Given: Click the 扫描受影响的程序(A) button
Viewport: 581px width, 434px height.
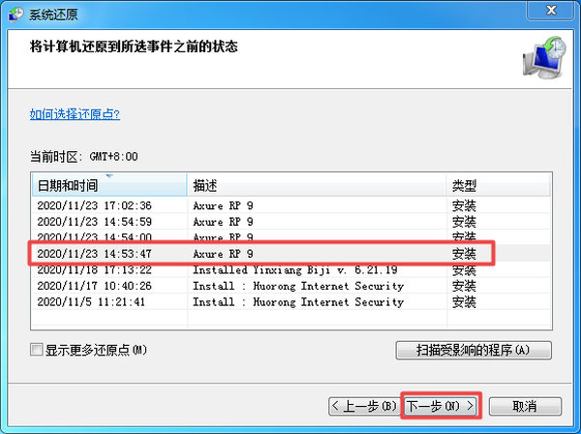Looking at the screenshot, I should [x=474, y=351].
